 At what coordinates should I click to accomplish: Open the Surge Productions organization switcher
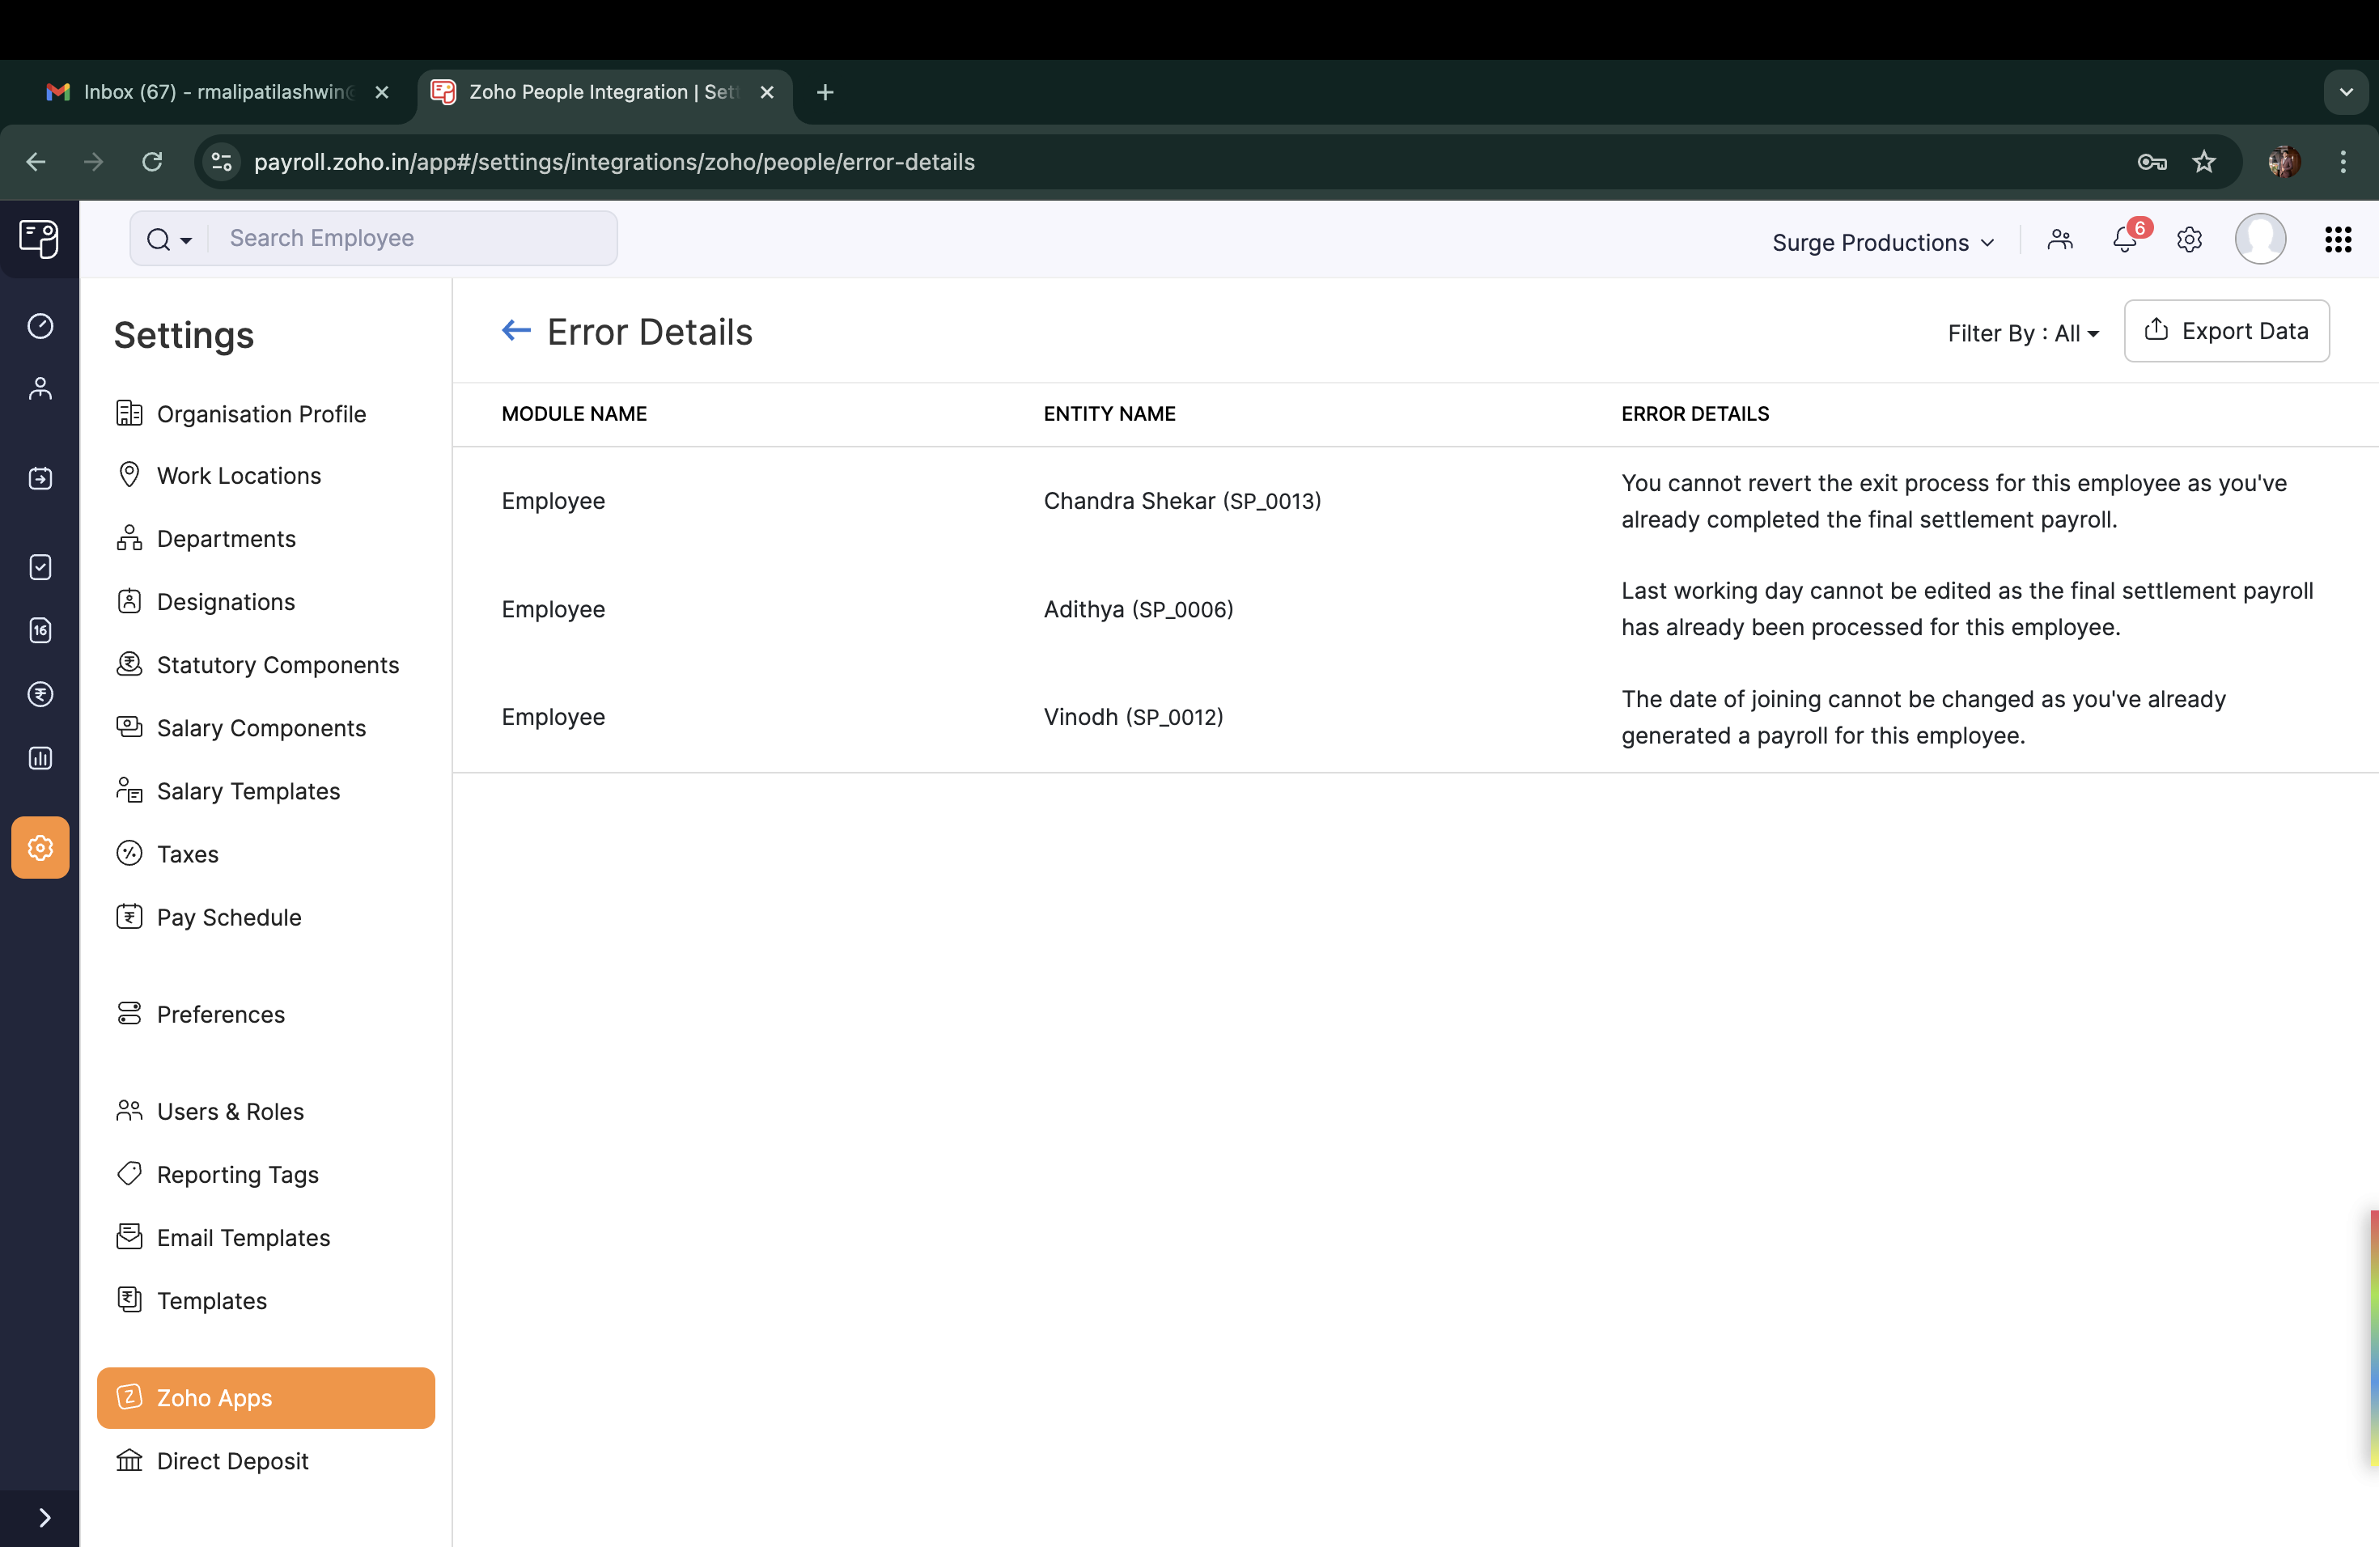(1882, 243)
